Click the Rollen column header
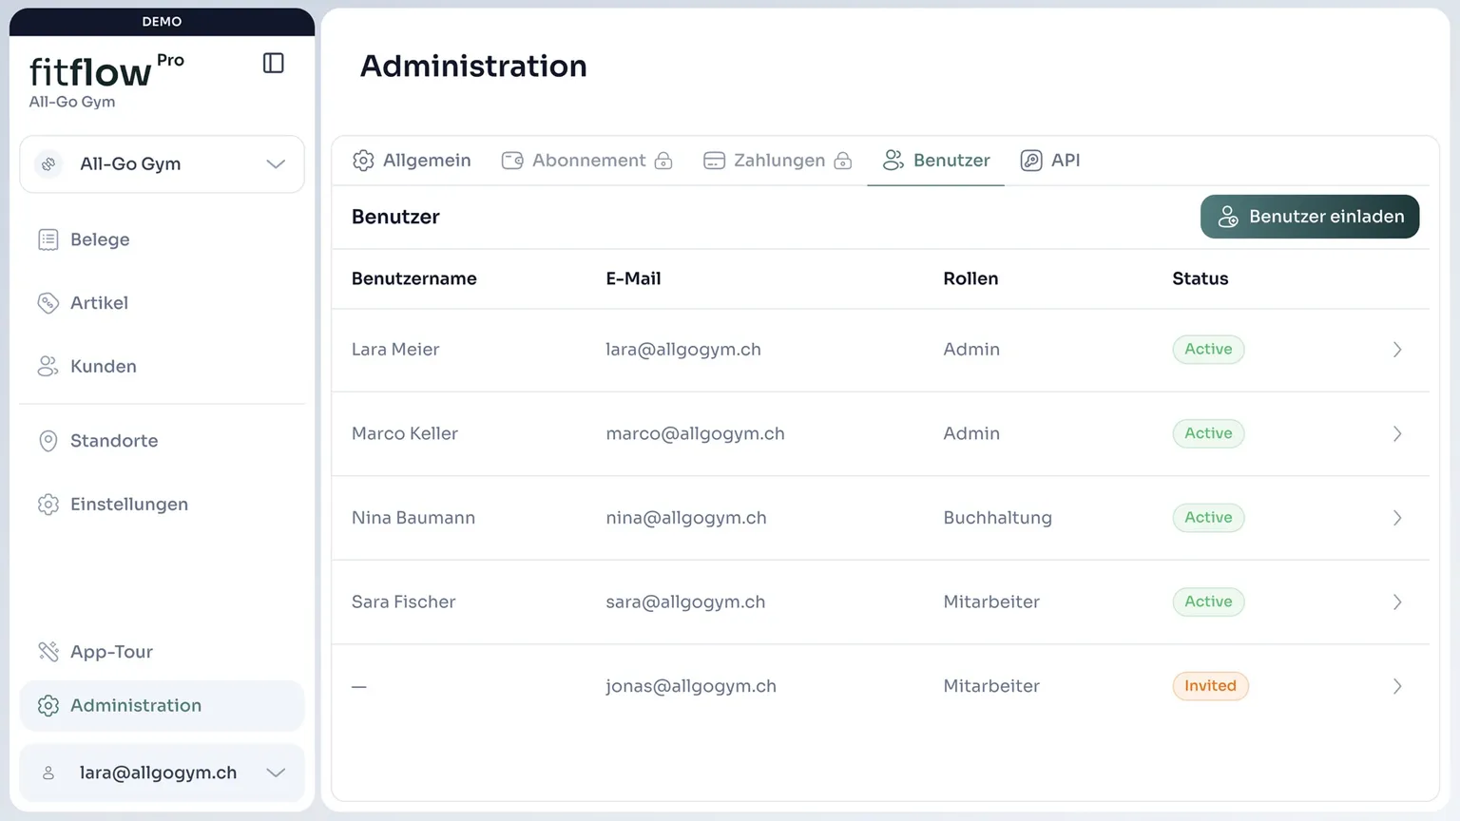 [x=970, y=279]
